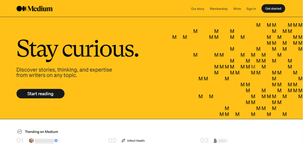Open the Our story page
Viewport: 303px width, 151px height.
coord(197,9)
